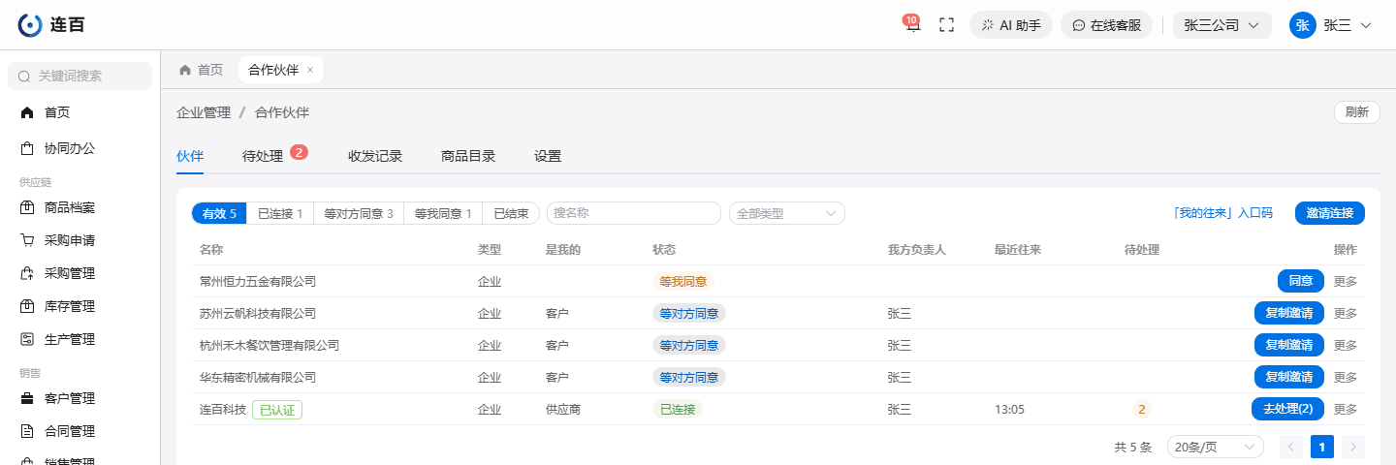Screen dimensions: 1396x465
Task: Open the notification bell with badge 10
Action: [912, 24]
